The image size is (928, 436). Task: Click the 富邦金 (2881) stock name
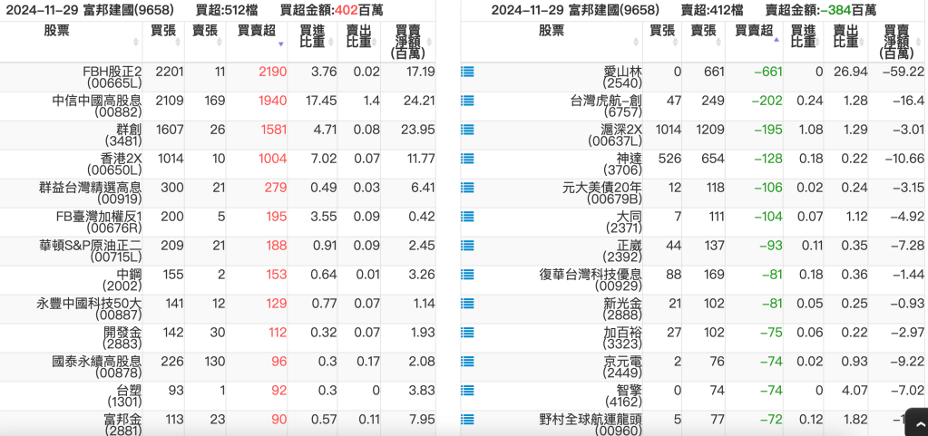tap(122, 426)
